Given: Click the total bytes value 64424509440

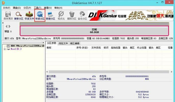Looking at the screenshot, I should click(x=142, y=92).
